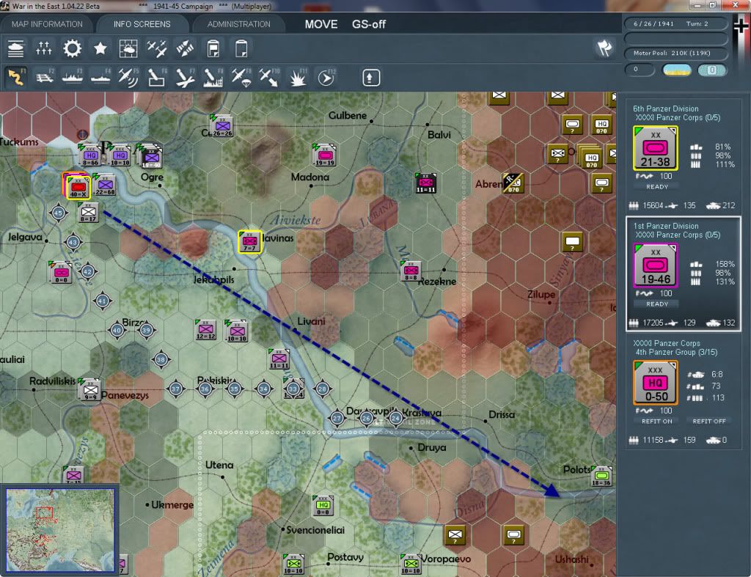Toggle the air units planes icon
This screenshot has width=751, height=577.
click(x=157, y=48)
